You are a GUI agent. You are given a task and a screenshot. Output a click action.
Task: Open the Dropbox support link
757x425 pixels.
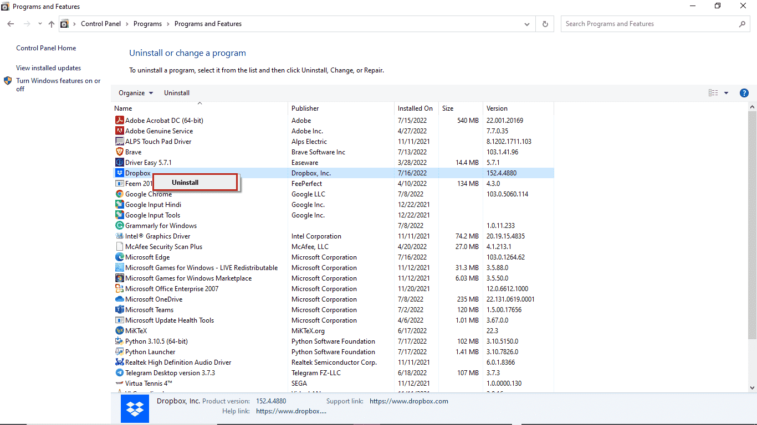[x=409, y=401]
